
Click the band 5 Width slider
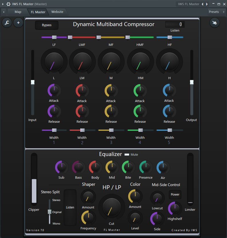pos(170,130)
